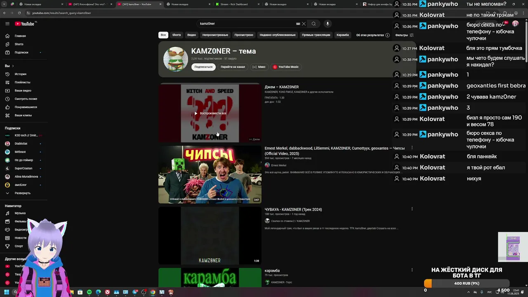
Task: Open Чипсы (Official Video, 2025) title
Action: tap(335, 151)
